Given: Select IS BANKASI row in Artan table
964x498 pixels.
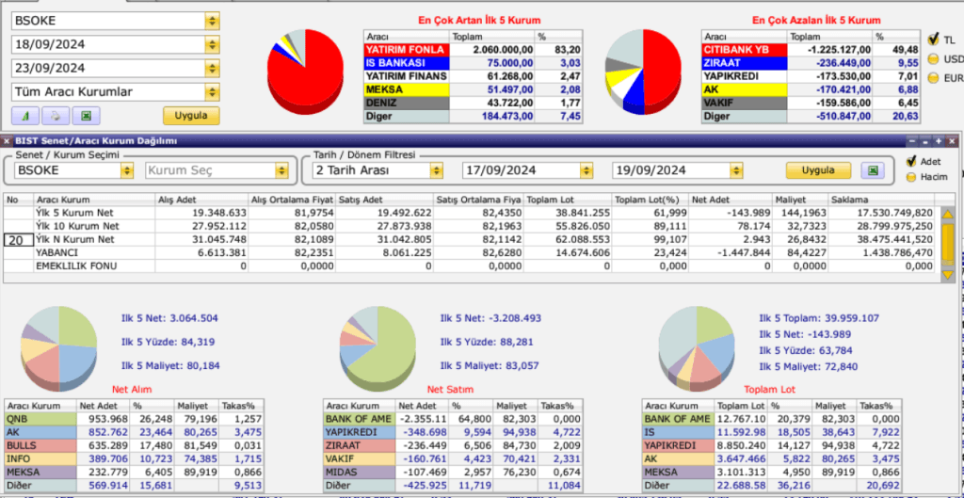Looking at the screenshot, I should pyautogui.click(x=473, y=63).
